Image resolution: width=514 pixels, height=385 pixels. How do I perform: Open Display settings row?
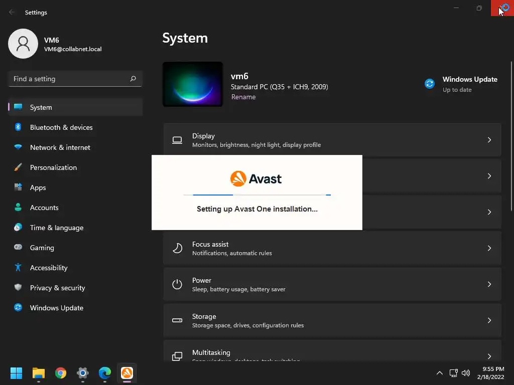[332, 140]
